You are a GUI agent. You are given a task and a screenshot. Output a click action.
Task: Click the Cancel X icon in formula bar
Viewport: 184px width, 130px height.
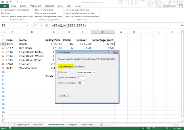(x=36, y=26)
